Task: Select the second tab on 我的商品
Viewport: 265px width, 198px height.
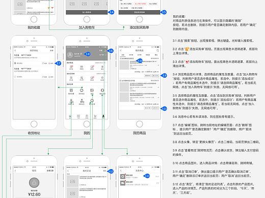Action: pos(131,55)
